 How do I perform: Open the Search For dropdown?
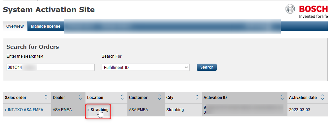(146, 67)
